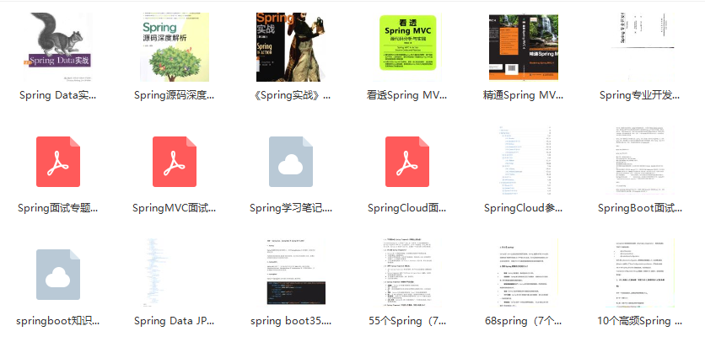Image resolution: width=705 pixels, height=342 pixels.
Task: Open the Spring面试专题 PDF icon
Action: coord(58,162)
